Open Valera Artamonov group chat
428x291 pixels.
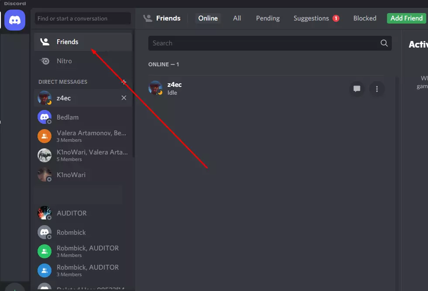(x=83, y=136)
